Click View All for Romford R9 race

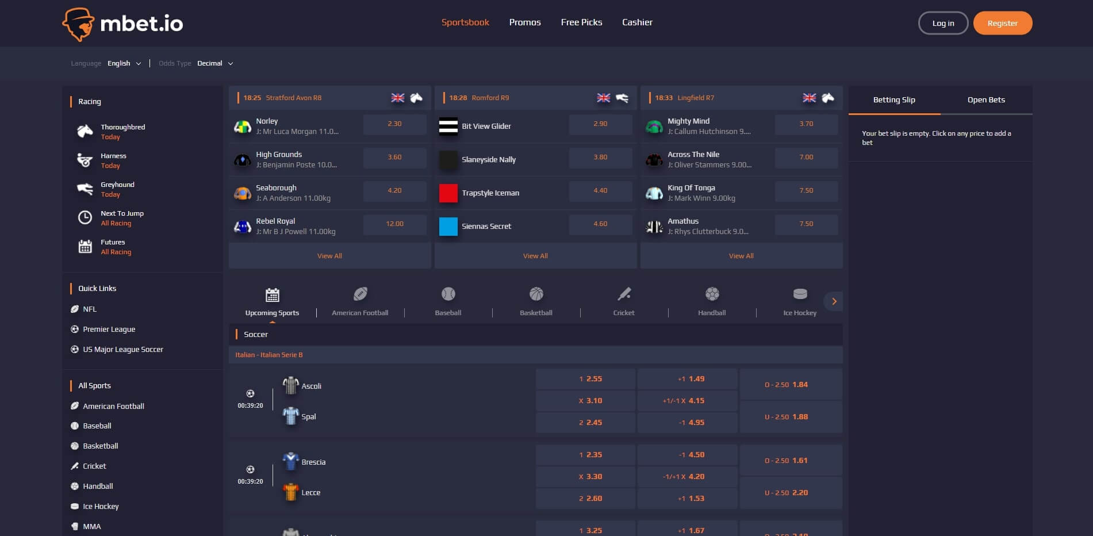(535, 255)
